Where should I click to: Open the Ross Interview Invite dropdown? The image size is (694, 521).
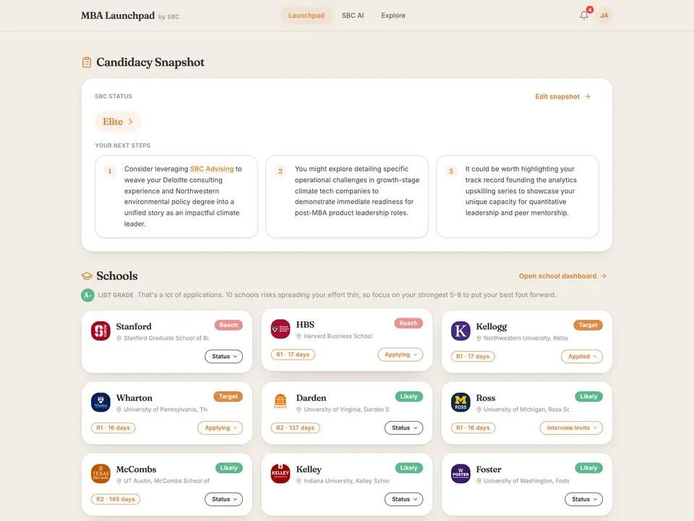571,428
